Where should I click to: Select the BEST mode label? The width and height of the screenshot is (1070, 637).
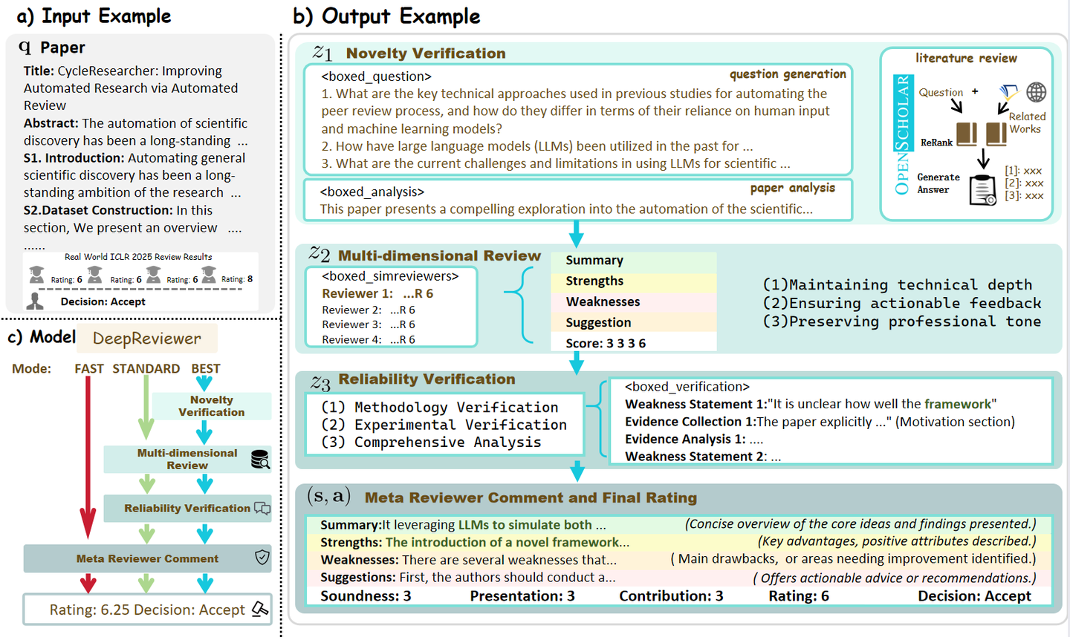point(205,368)
